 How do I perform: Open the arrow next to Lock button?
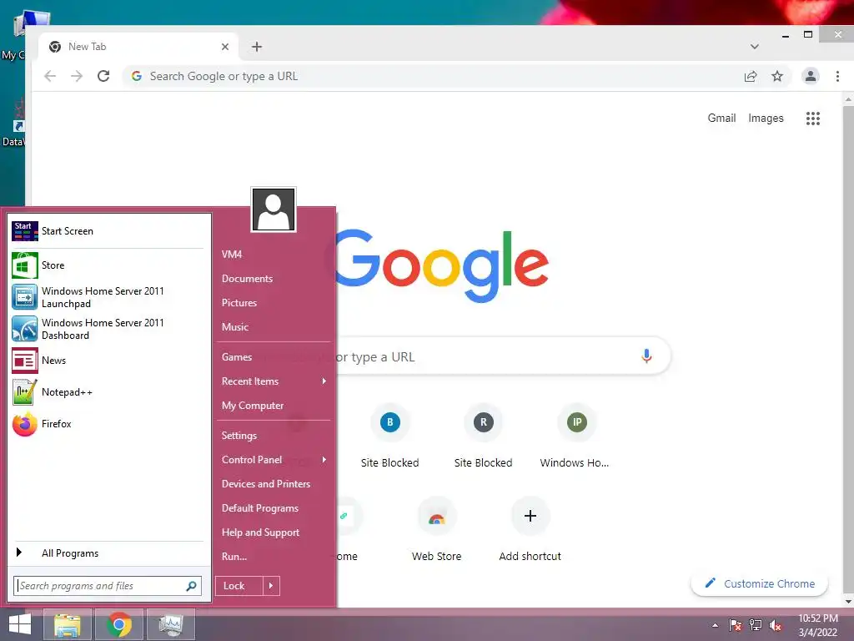click(x=271, y=586)
